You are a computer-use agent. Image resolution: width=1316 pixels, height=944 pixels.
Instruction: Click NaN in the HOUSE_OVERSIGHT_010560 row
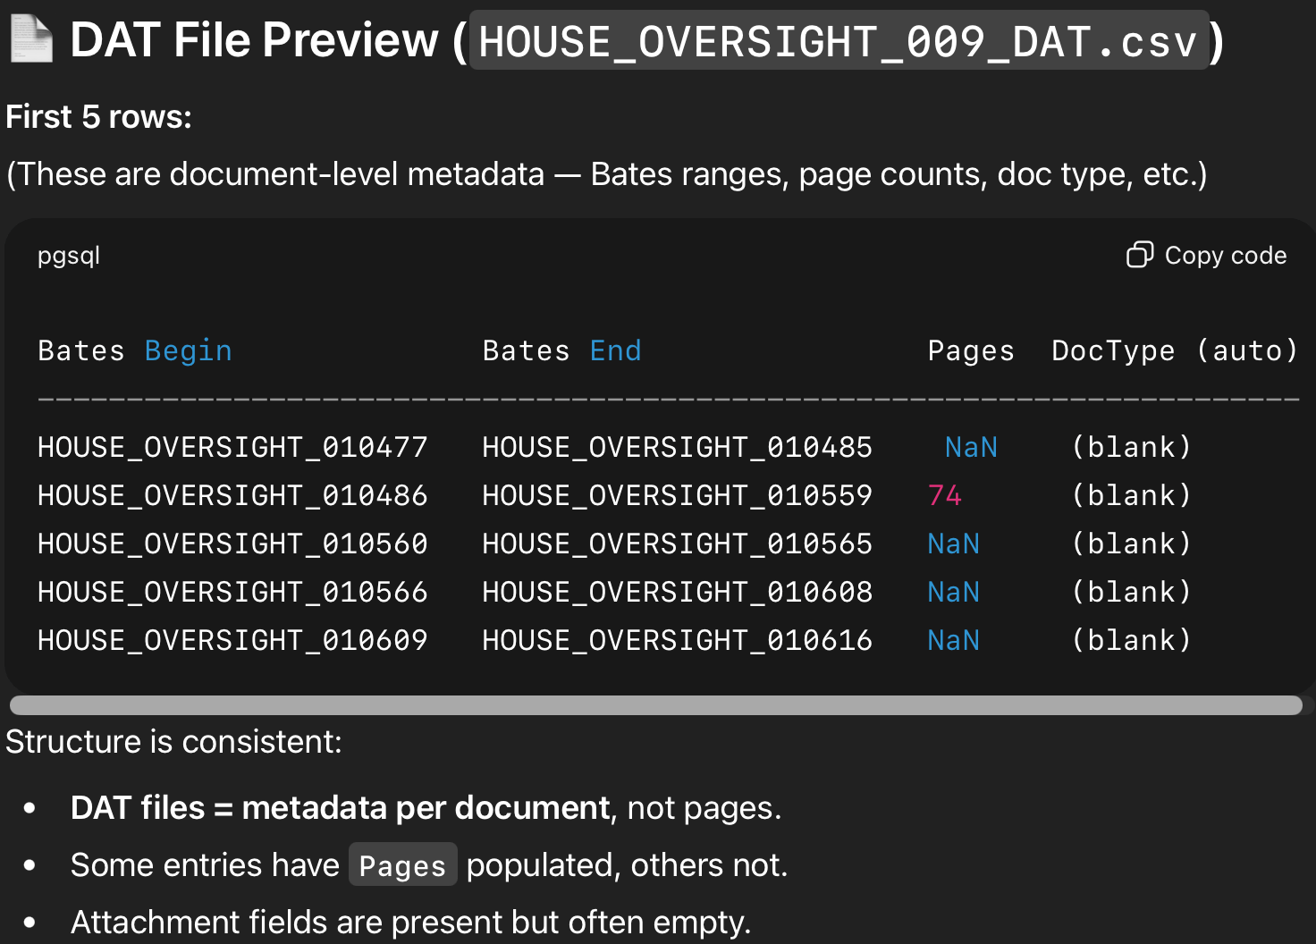pos(953,544)
